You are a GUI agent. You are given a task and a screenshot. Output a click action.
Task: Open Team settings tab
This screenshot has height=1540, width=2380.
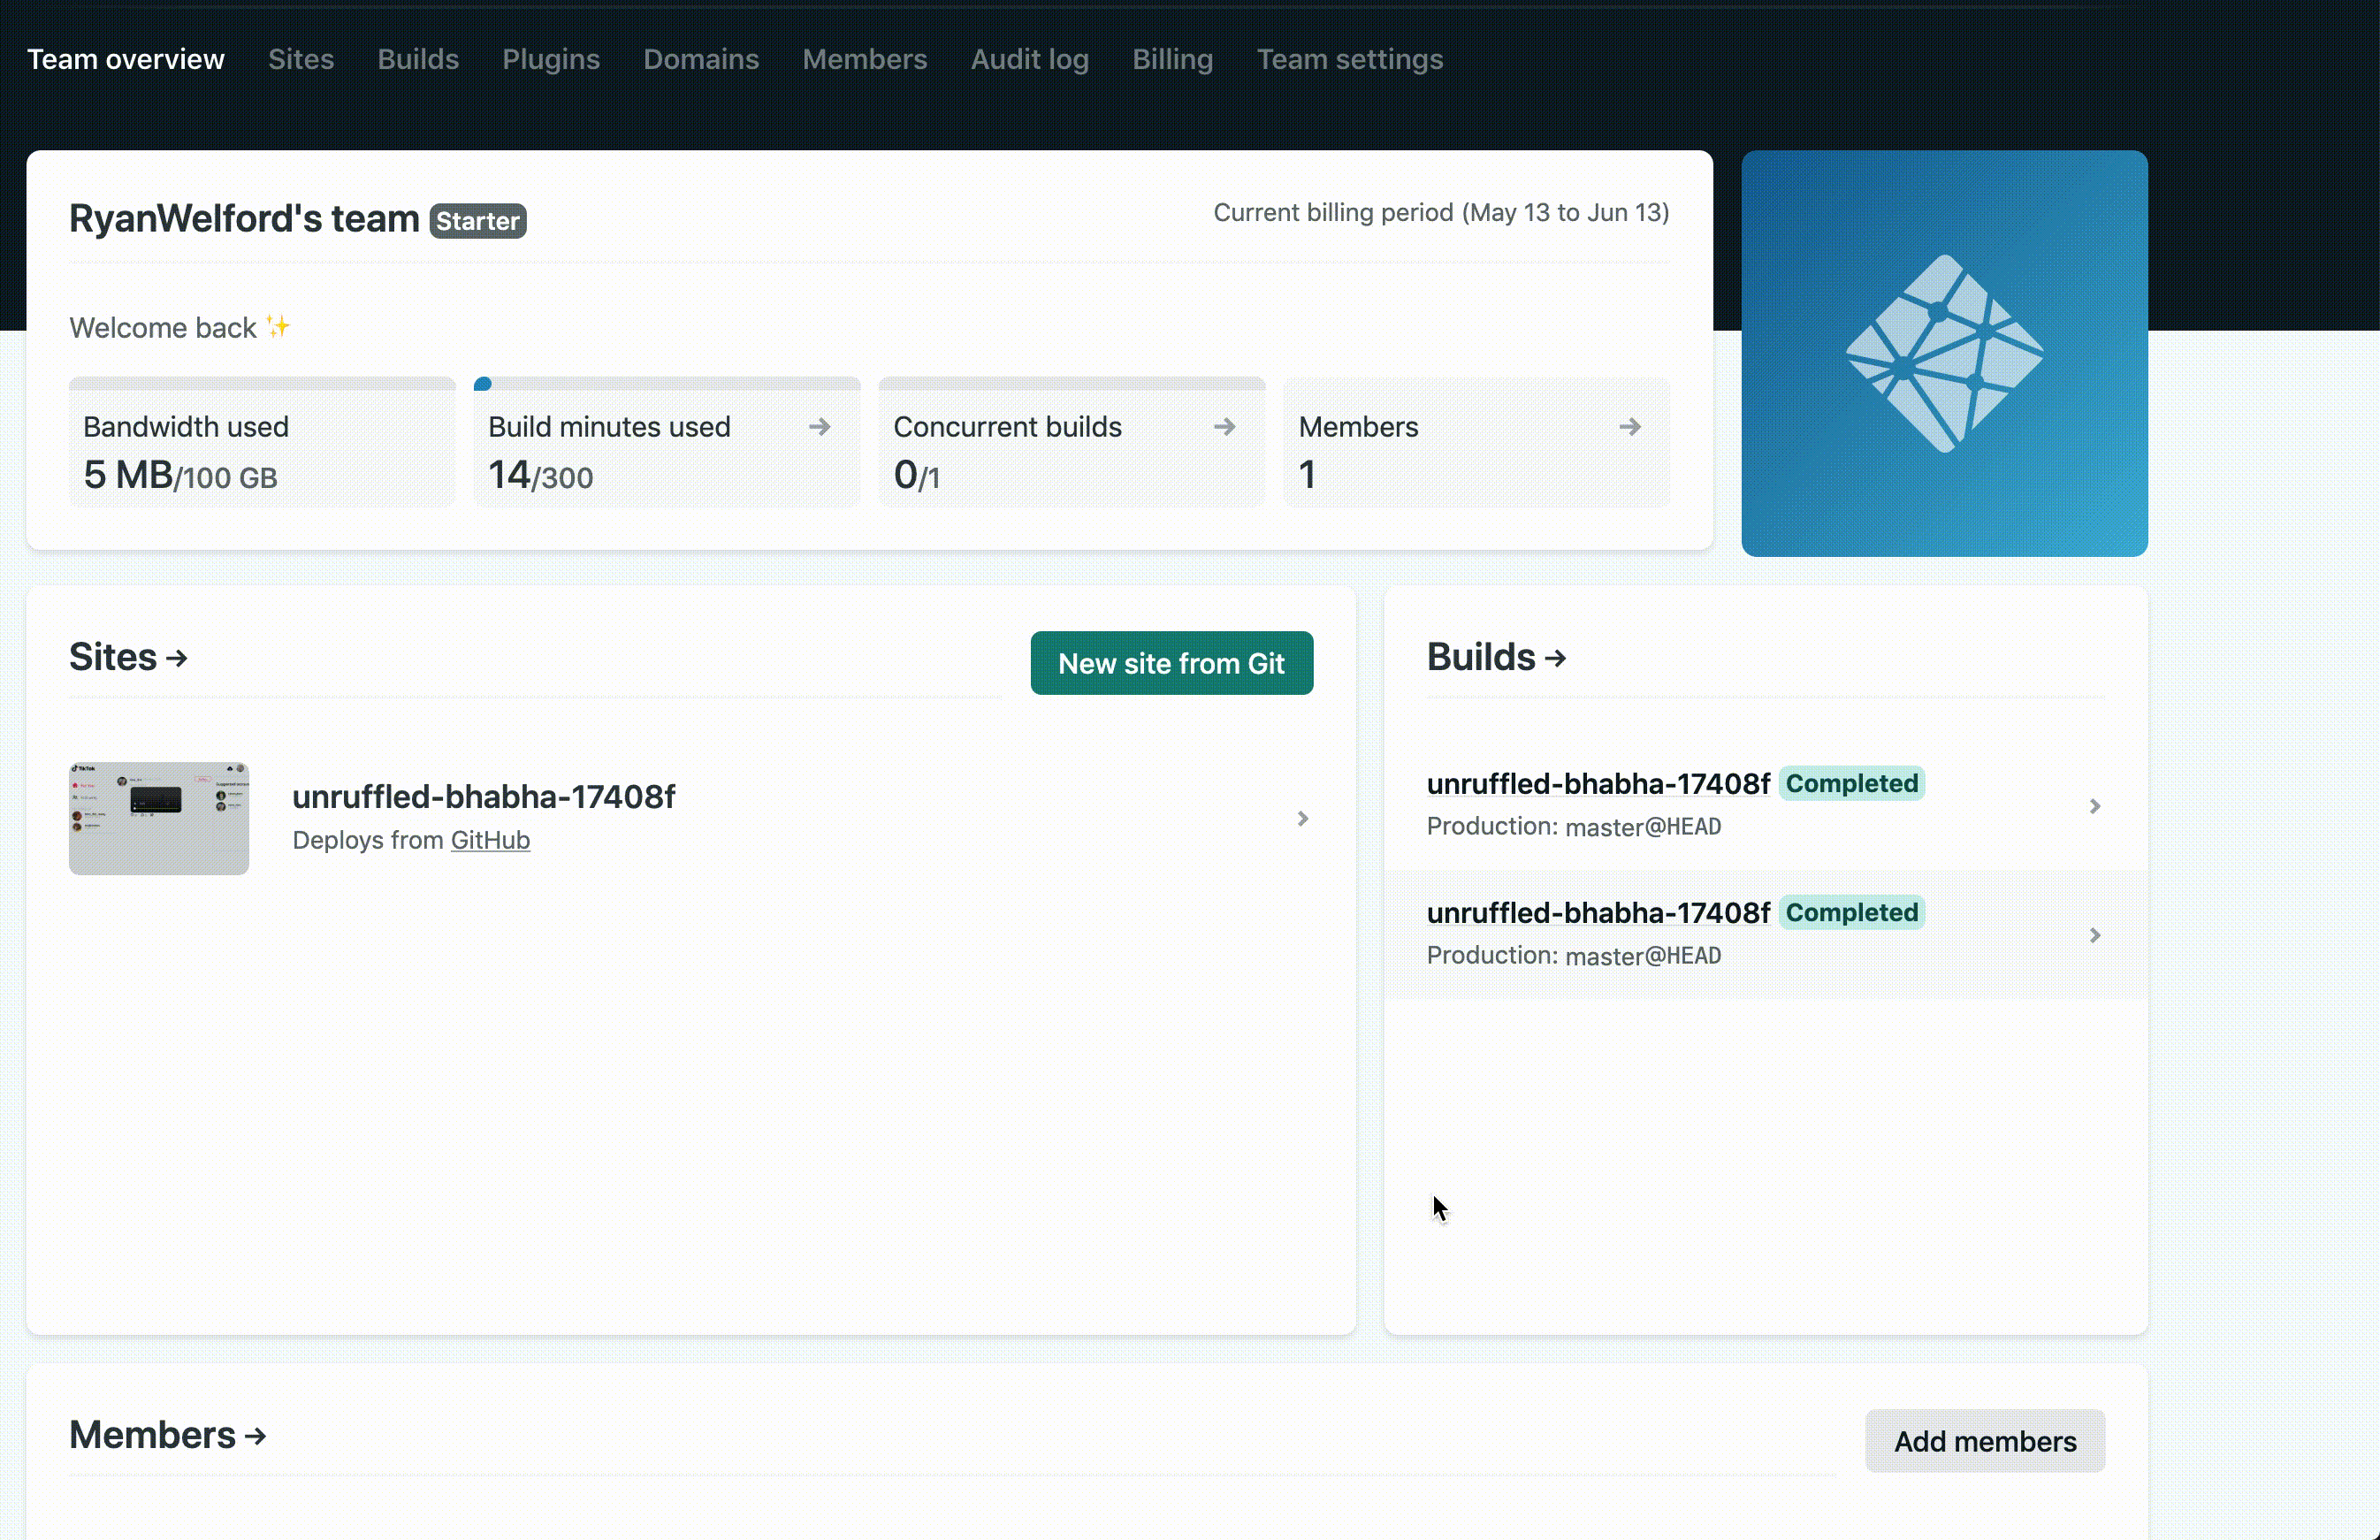pyautogui.click(x=1349, y=59)
